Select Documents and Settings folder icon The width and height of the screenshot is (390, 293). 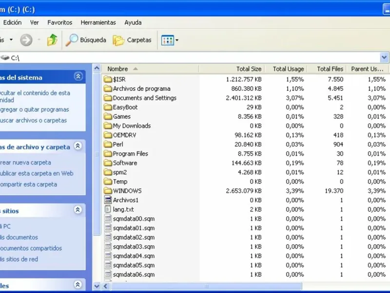108,98
